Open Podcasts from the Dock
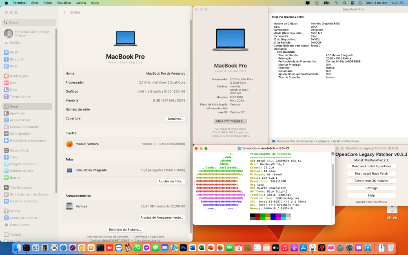This screenshot has width=408, height=255. (x=294, y=248)
